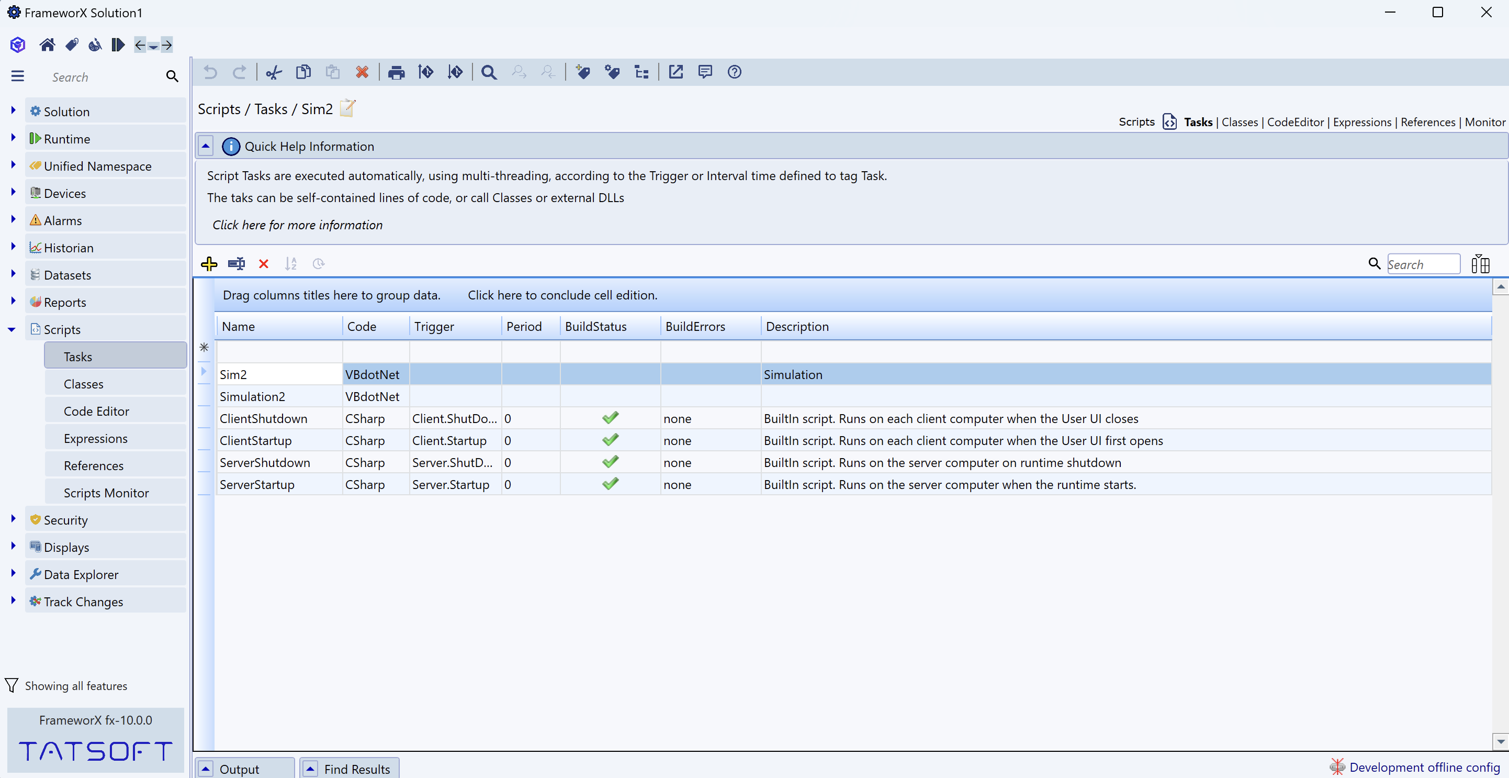The image size is (1509, 778).
Task: Click the Cut scissors icon
Action: click(274, 72)
